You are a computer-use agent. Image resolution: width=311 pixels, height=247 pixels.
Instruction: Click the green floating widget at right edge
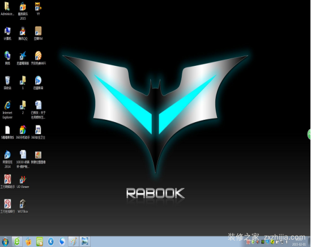309,134
